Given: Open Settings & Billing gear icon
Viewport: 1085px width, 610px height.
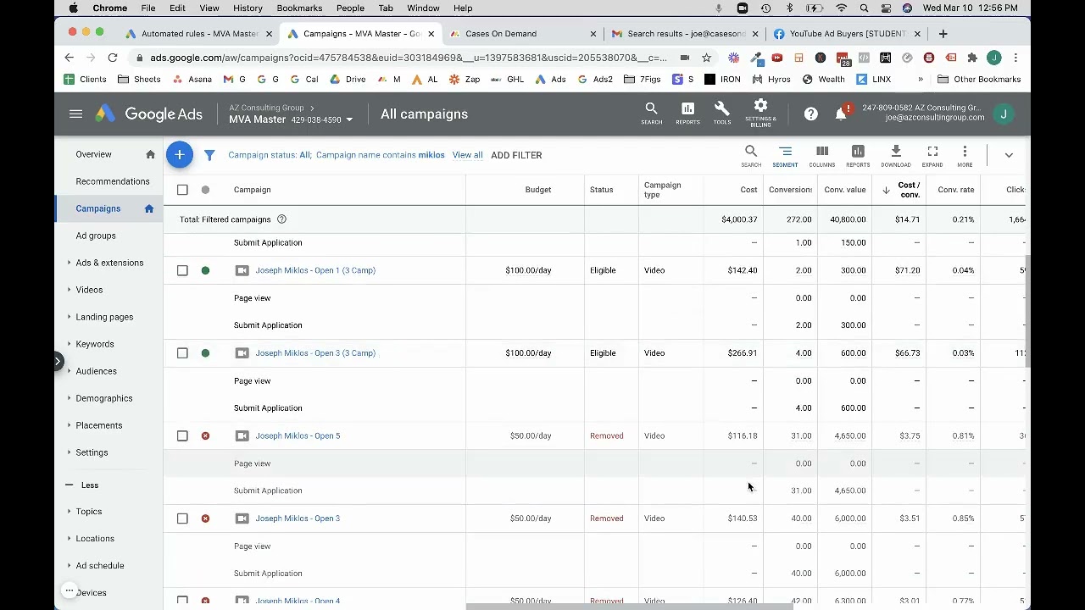Looking at the screenshot, I should 760,114.
